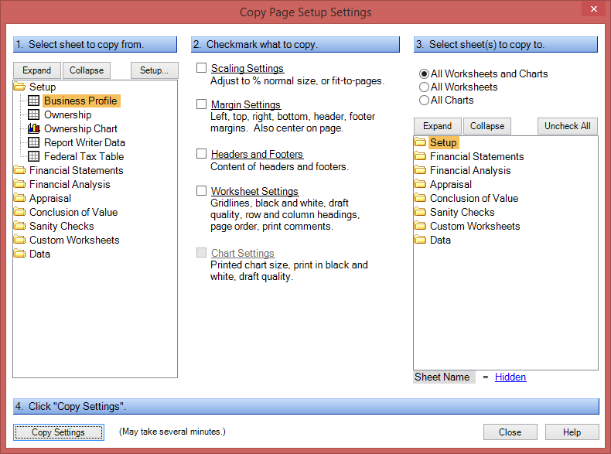611x454 pixels.
Task: Click the Sanity Checks folder icon in left tree
Action: (19, 226)
